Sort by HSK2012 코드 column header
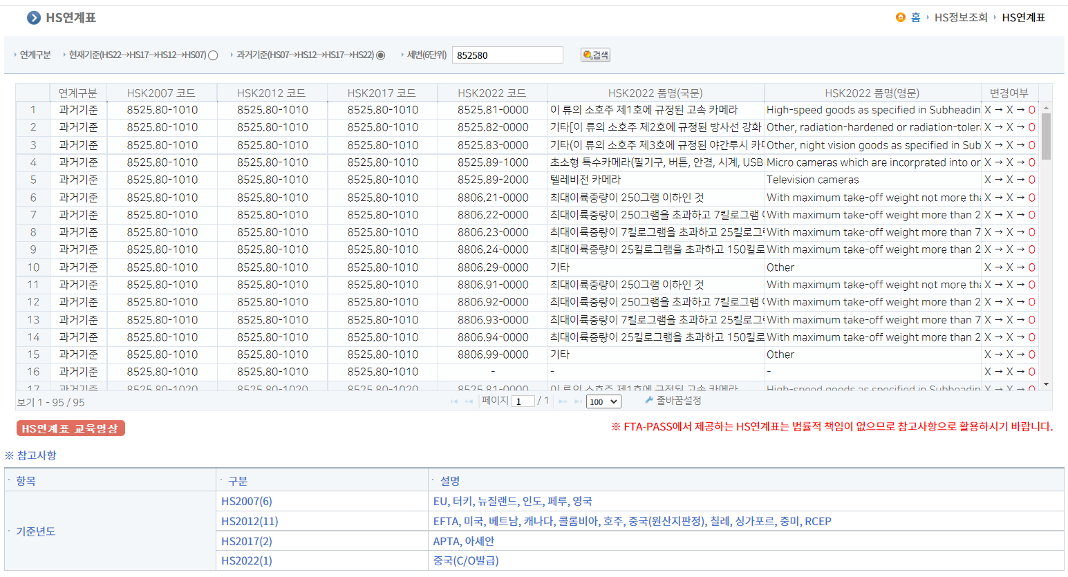 point(272,93)
